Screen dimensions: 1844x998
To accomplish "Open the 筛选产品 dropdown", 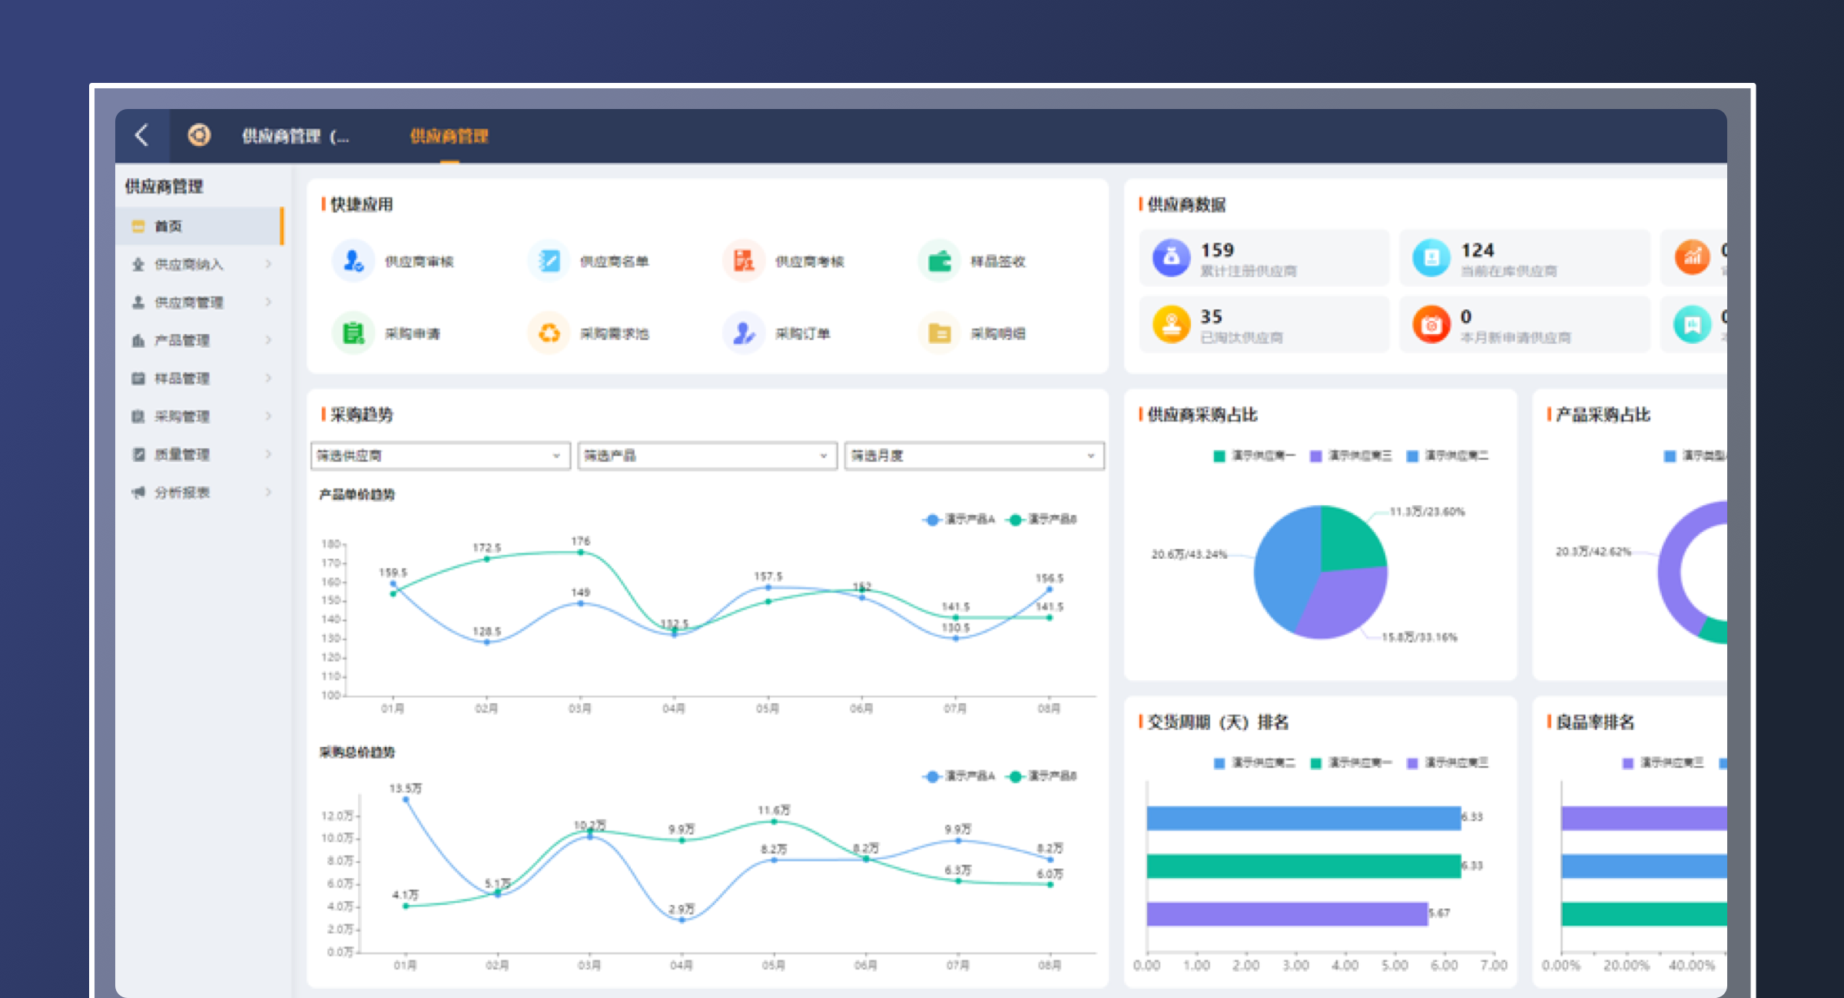I will (x=707, y=455).
